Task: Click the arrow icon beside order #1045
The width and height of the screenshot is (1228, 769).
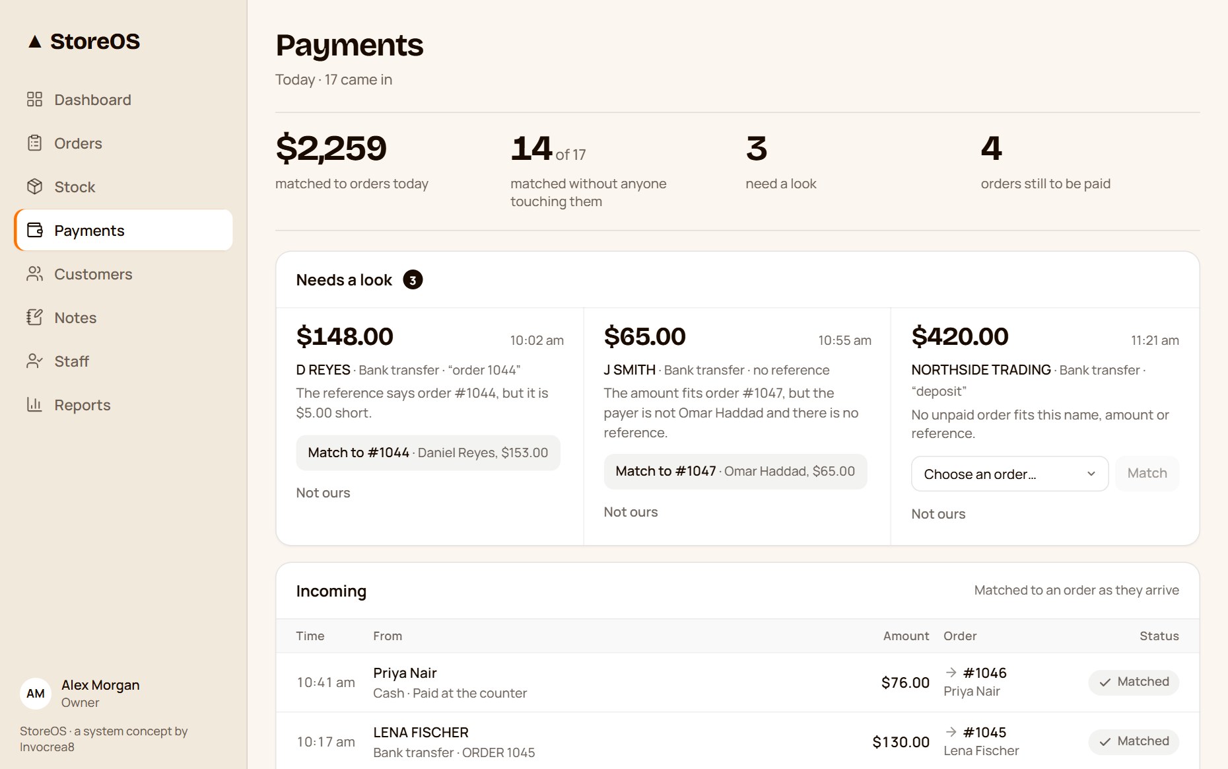Action: [x=951, y=732]
